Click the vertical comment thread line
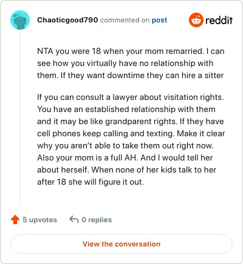Image resolution: width=243 pixels, height=264 pixels. point(20,117)
